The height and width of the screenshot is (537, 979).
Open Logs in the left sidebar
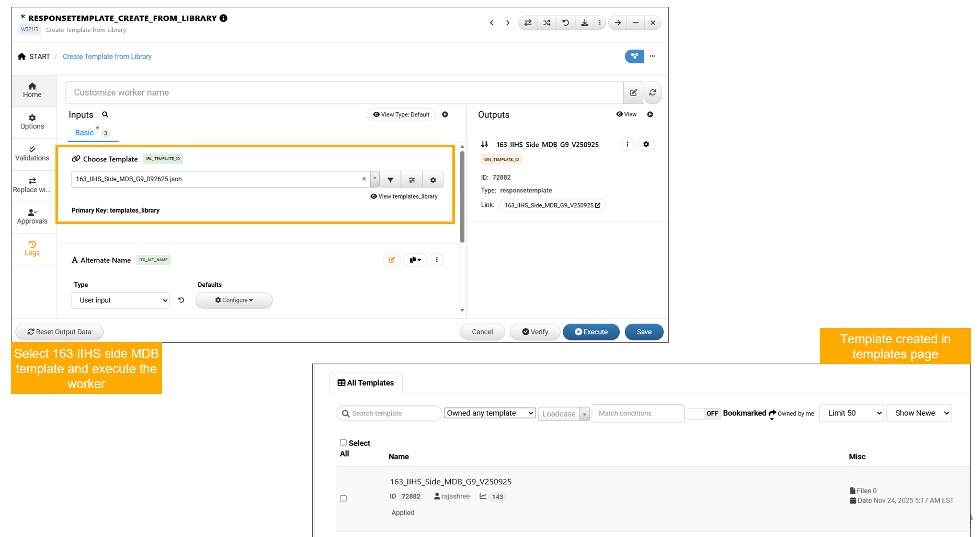[32, 248]
